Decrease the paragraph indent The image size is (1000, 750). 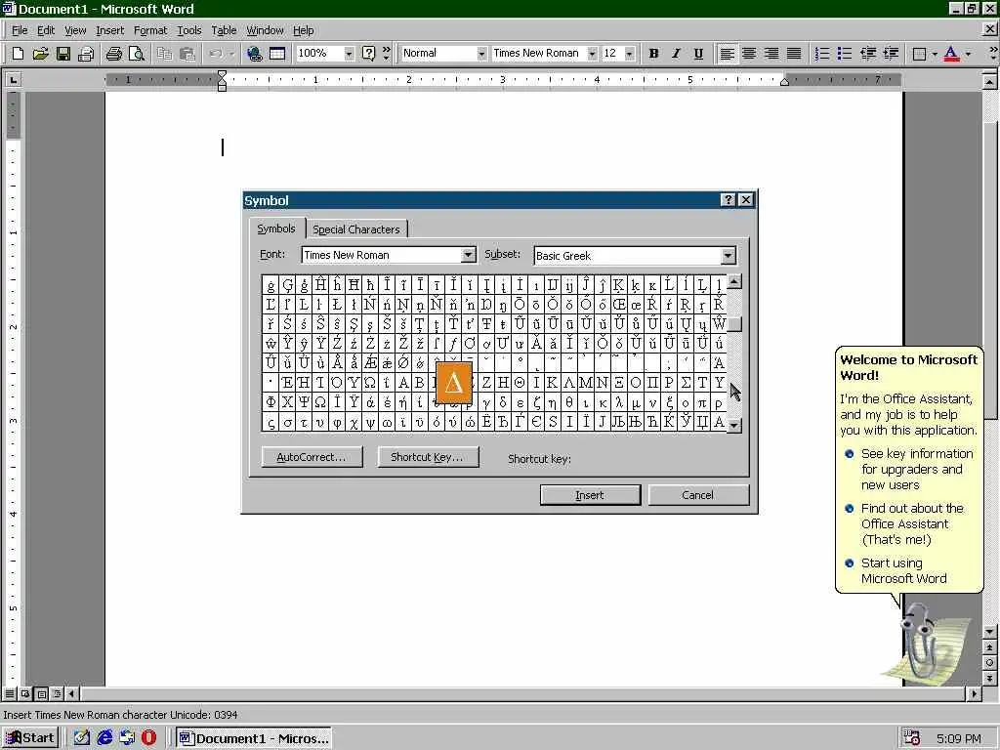point(867,54)
